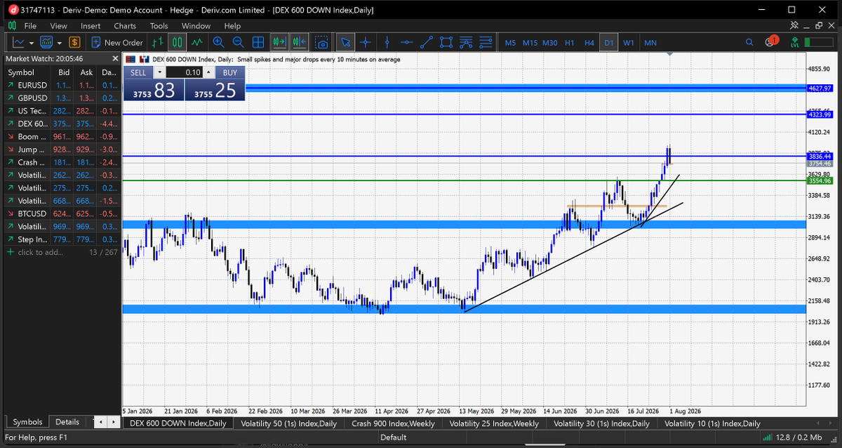Image resolution: width=842 pixels, height=448 pixels.
Task: Select the M15 timeframe
Action: (x=530, y=43)
